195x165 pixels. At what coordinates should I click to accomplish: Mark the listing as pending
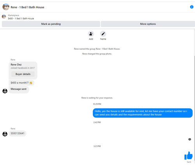(x=51, y=24)
